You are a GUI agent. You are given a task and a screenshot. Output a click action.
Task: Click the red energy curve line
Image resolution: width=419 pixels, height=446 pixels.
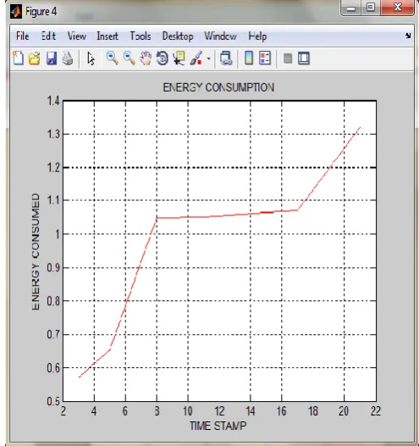(x=227, y=215)
